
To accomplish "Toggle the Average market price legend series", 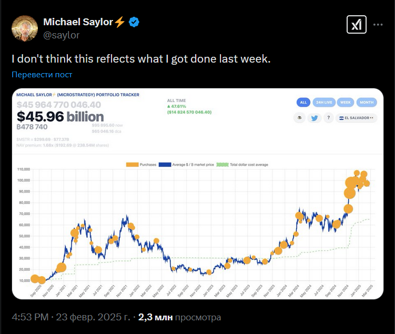I will (x=186, y=165).
